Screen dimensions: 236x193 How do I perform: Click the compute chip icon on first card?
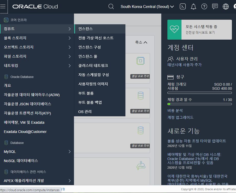(141, 61)
